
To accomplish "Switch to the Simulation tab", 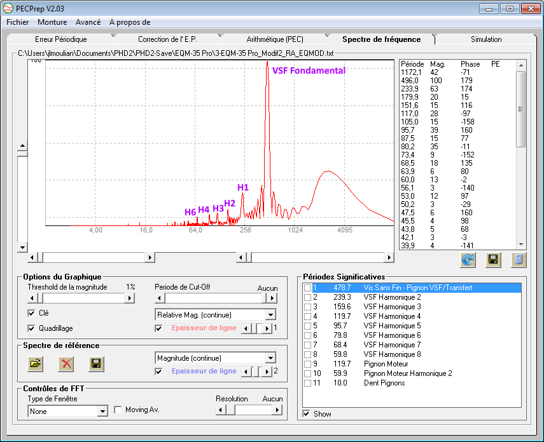I will 485,39.
